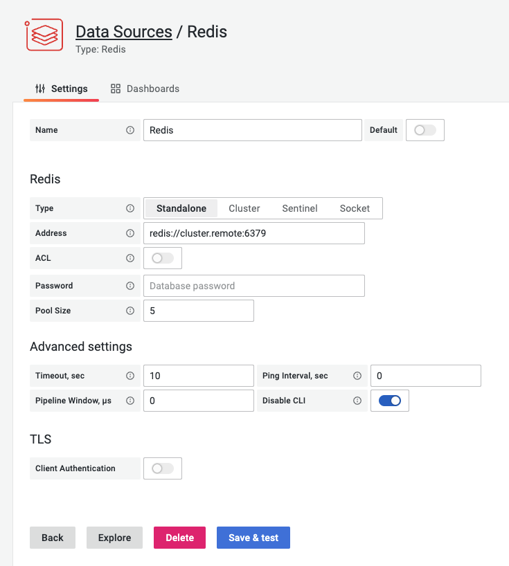
Task: Click the Redis data source logo
Action: [44, 33]
